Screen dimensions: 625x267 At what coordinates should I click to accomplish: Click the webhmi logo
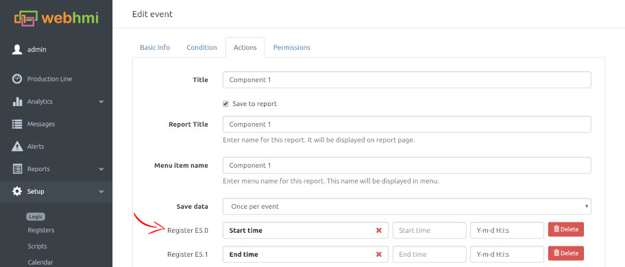(56, 18)
